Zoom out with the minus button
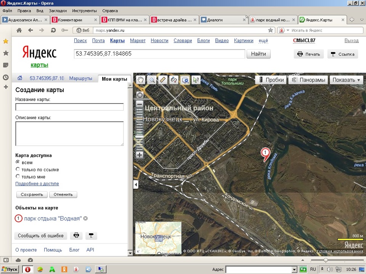Screen dimensions: 366x274 pyautogui.click(x=140, y=104)
